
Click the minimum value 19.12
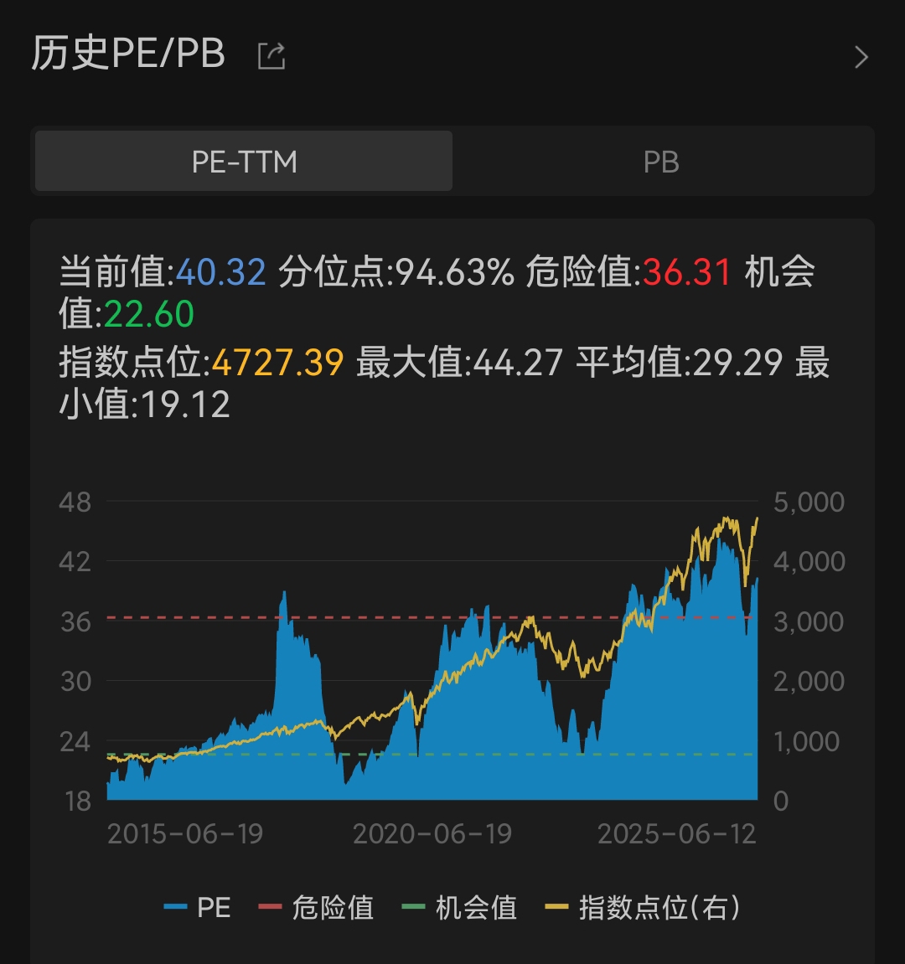(x=185, y=405)
